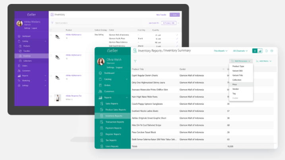This screenshot has width=285, height=160.
Task: Click the Search products input field
Action: (x=83, y=23)
